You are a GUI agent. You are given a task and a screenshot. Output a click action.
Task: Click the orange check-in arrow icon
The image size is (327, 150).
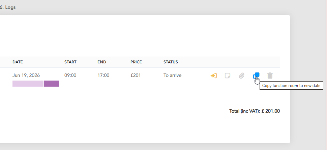(213, 76)
